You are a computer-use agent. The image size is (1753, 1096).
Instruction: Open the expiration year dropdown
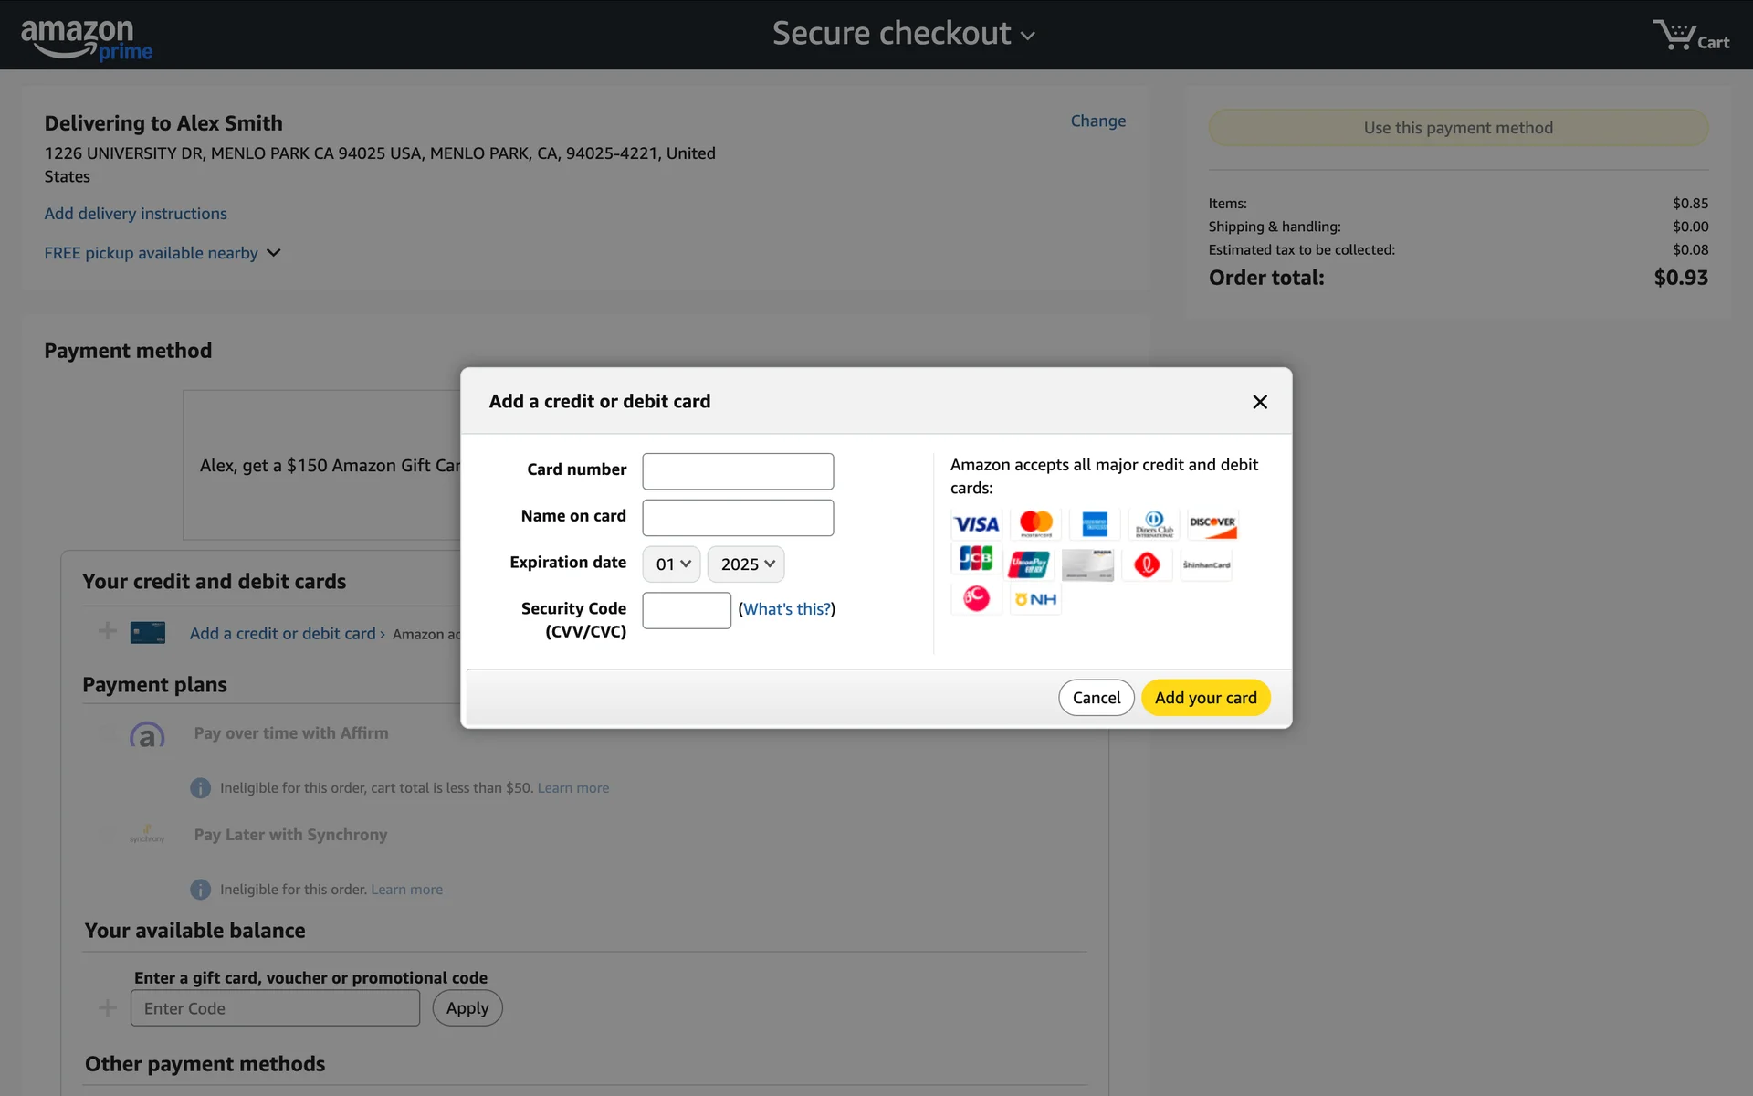[746, 564]
